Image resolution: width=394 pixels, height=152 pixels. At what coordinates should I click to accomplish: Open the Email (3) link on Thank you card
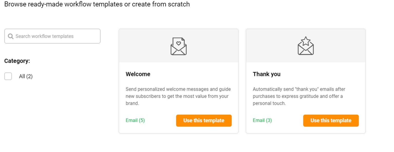click(x=262, y=120)
